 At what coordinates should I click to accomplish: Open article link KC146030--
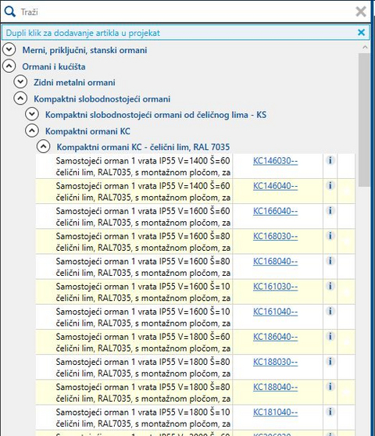[x=275, y=161]
